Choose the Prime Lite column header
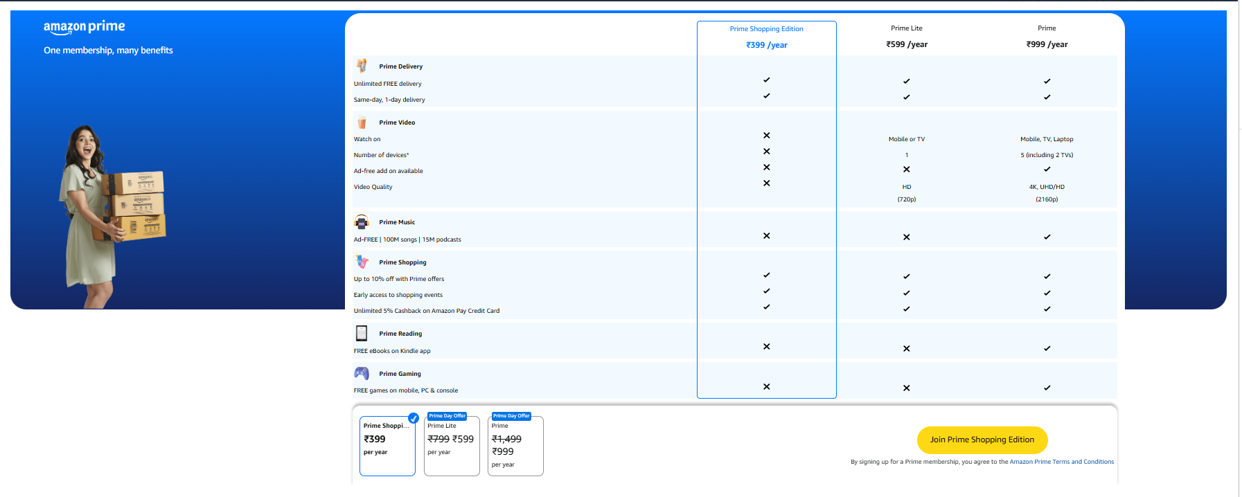This screenshot has width=1242, height=497. coord(906,37)
